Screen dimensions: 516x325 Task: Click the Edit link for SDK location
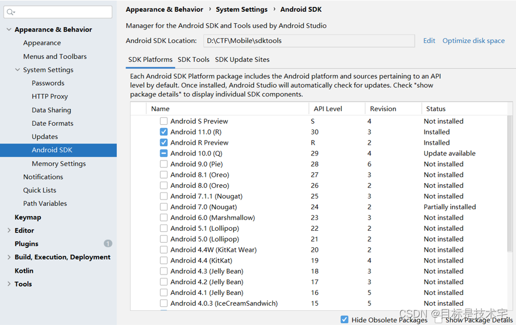click(x=429, y=41)
